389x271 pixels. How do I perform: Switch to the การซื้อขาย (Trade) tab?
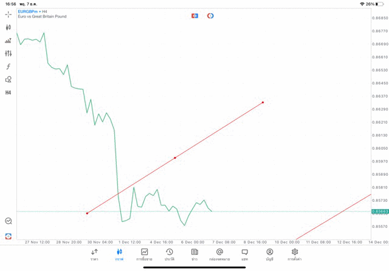pyautogui.click(x=144, y=254)
